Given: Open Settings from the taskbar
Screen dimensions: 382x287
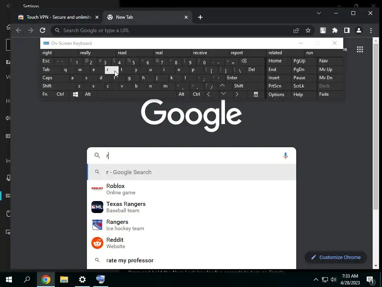Looking at the screenshot, I should 82,279.
